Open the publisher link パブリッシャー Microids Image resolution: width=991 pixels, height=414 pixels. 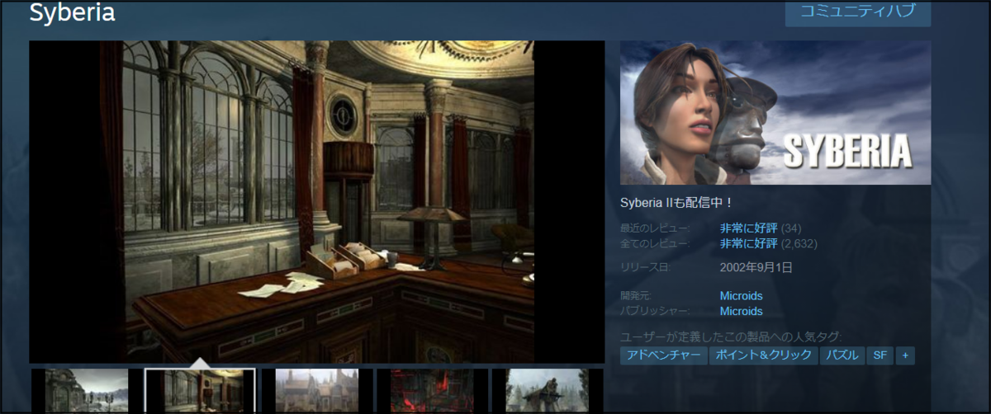click(x=741, y=311)
